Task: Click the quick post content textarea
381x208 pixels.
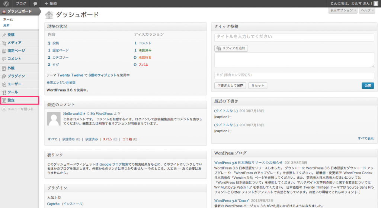Action: click(294, 60)
